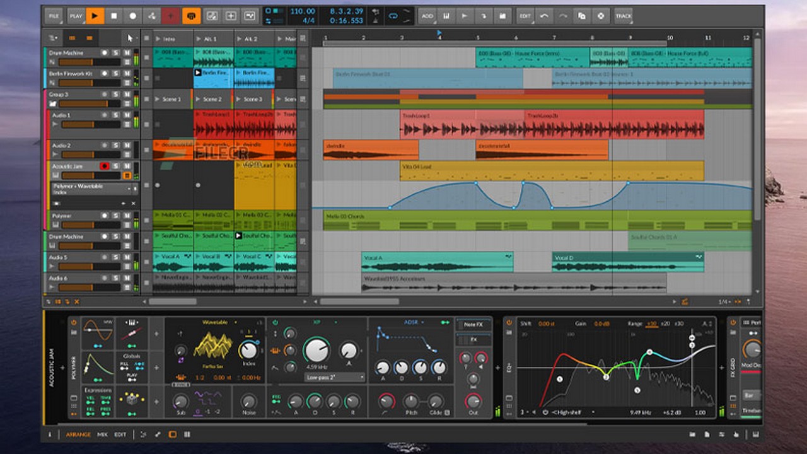The width and height of the screenshot is (807, 454).
Task: Solo the Drum Machine top track
Action: [116, 53]
